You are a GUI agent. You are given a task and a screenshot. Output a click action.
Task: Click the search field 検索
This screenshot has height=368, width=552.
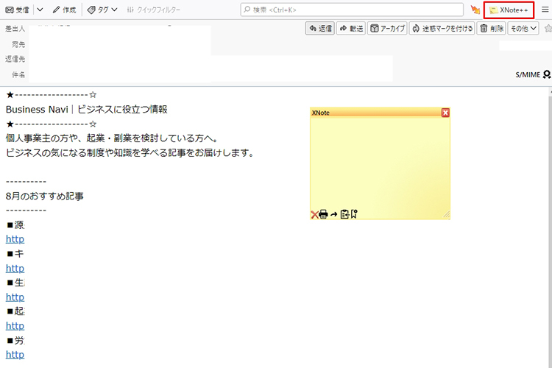(353, 10)
